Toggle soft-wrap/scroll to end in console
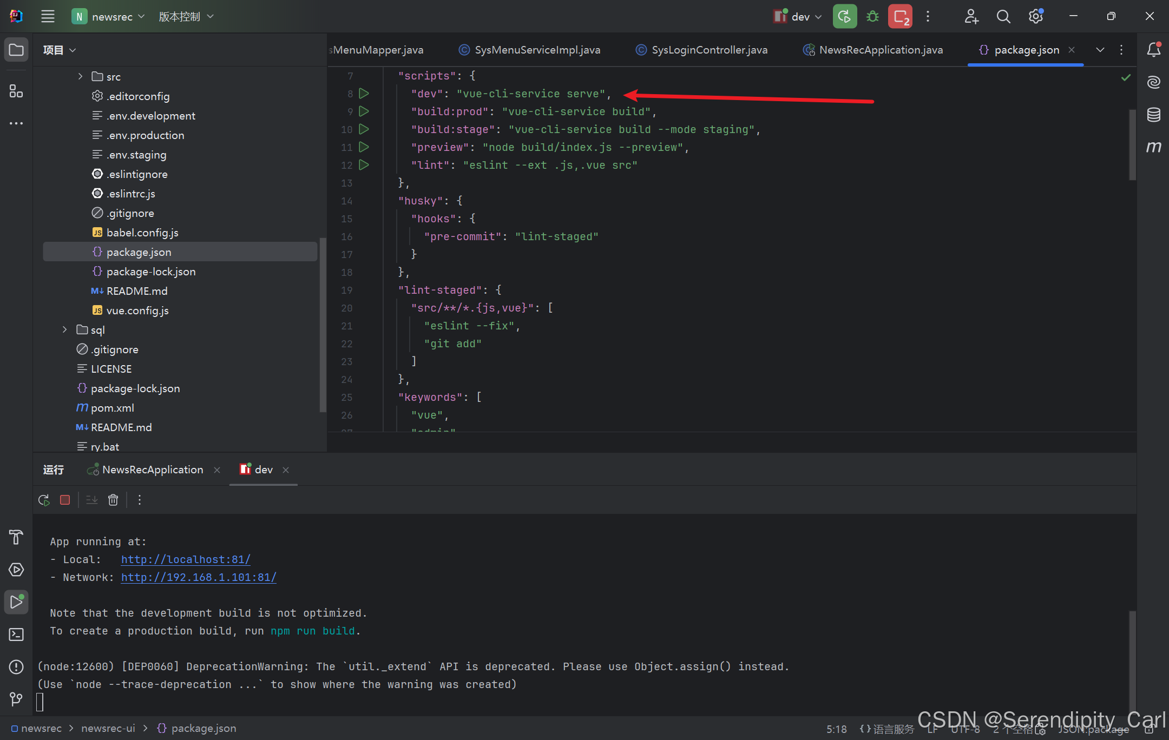Screen dimensions: 1169x740 [x=91, y=500]
